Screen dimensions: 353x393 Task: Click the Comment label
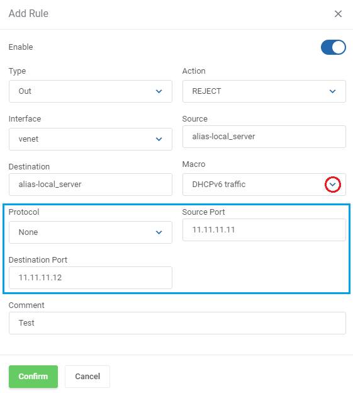(26, 305)
